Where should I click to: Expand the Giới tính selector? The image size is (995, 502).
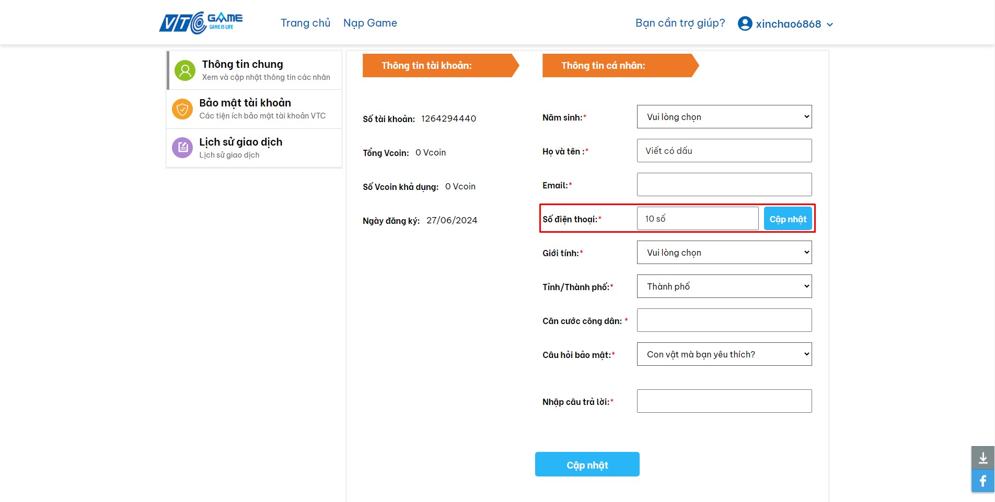724,253
